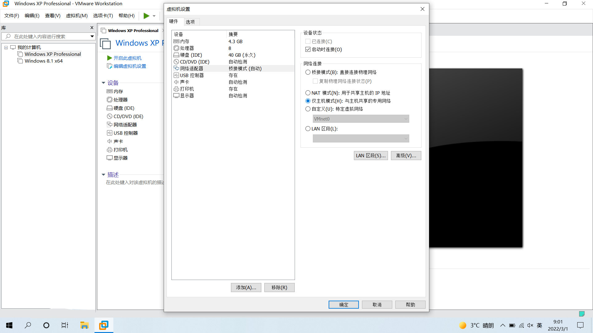Screen dimensions: 593x333
Task: Click the Advanced (高级) button
Action: click(x=406, y=155)
